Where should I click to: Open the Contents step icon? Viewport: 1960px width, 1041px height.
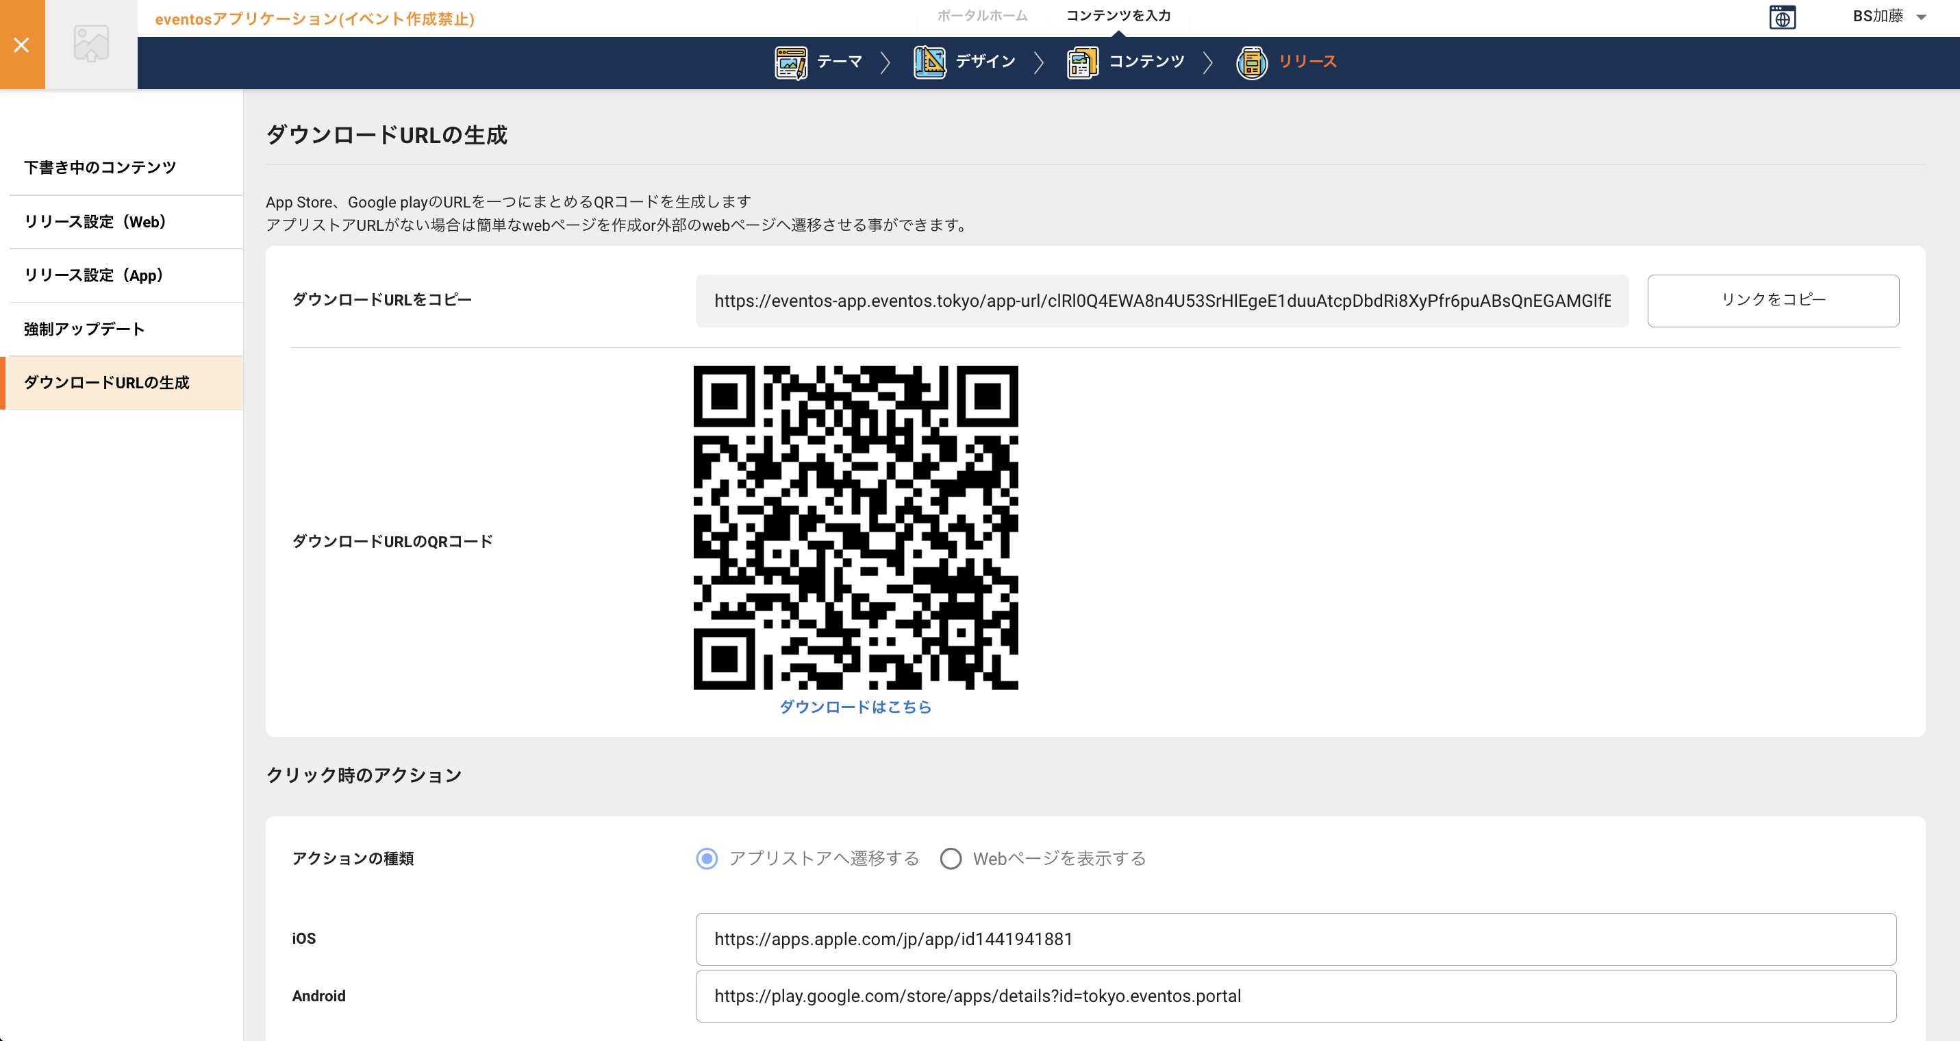[1082, 62]
